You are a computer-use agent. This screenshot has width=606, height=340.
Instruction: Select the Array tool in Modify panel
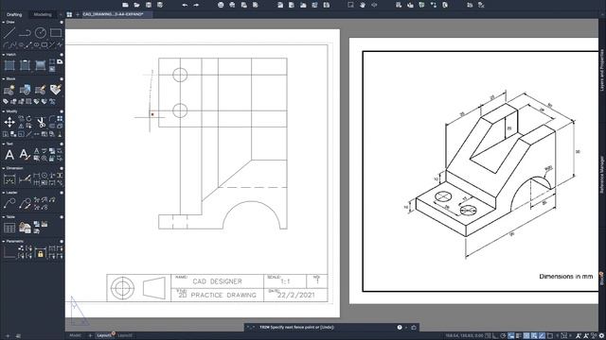[60, 119]
